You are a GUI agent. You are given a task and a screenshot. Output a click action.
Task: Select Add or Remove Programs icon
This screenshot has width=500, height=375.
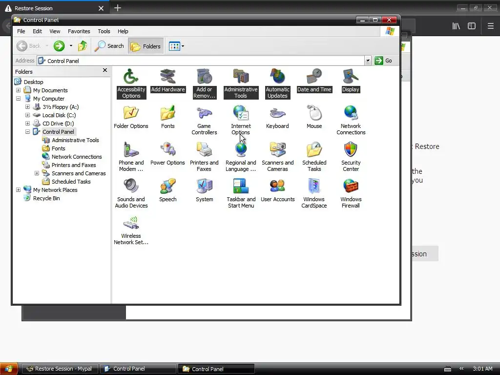[204, 83]
